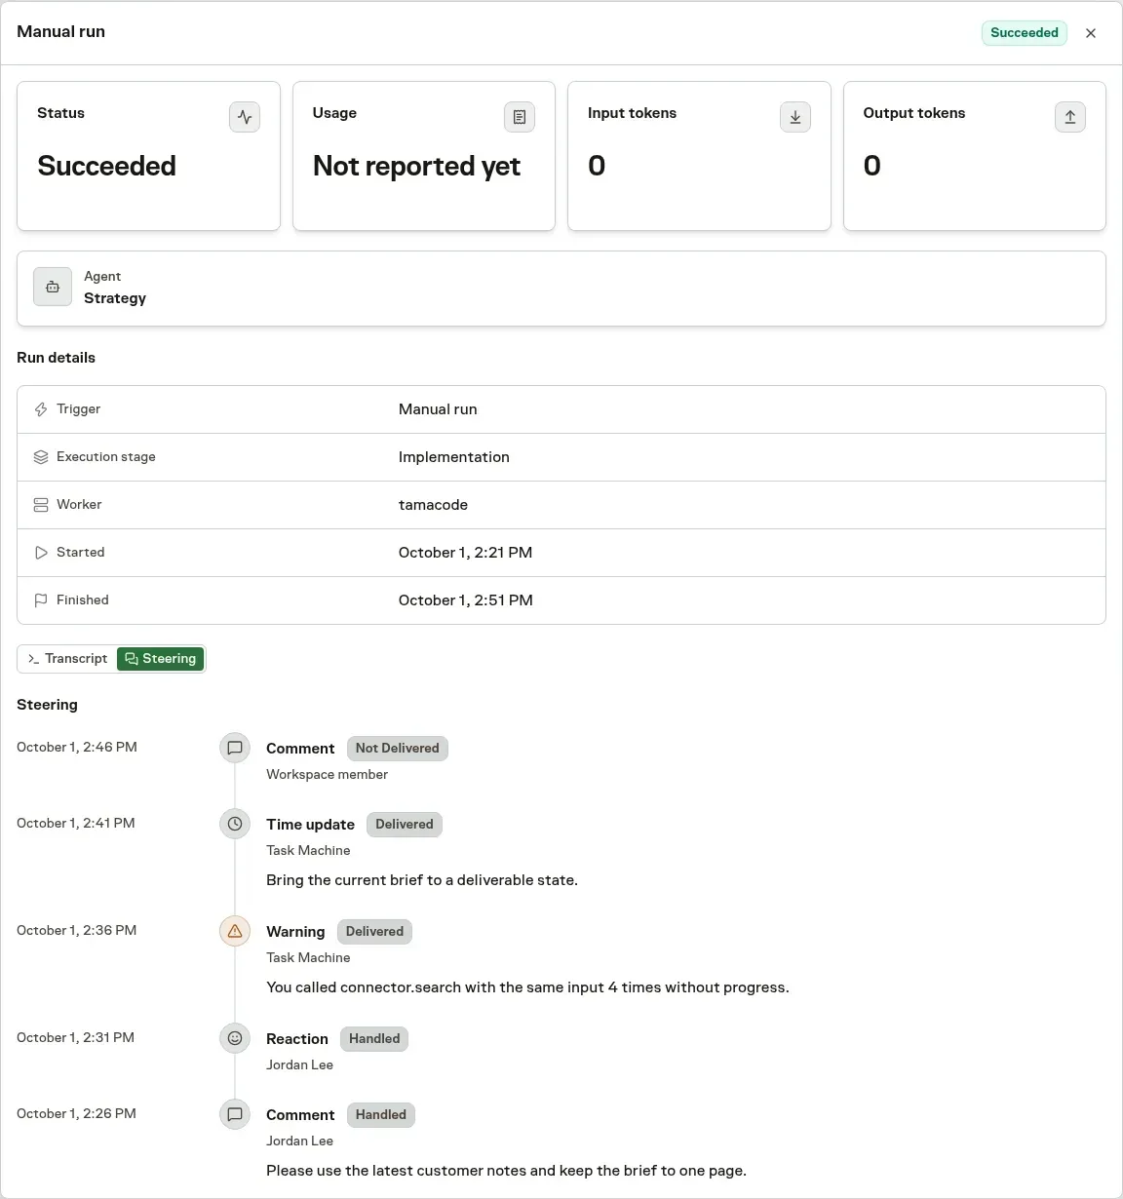The width and height of the screenshot is (1123, 1199).
Task: Click the Not Delivered badge
Action: 398,749
